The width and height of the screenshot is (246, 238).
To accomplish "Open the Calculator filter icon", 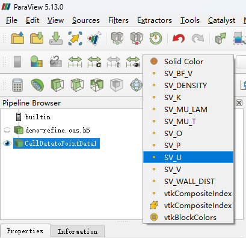I will tap(17, 85).
